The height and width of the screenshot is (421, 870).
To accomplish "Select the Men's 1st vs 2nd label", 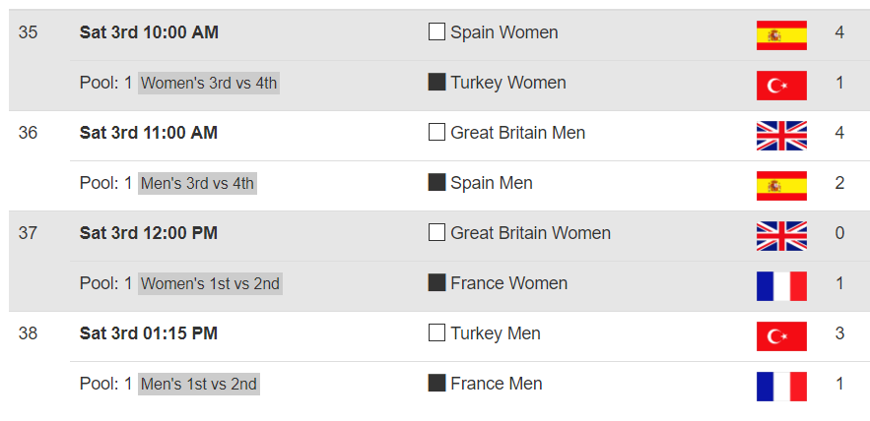I will 198,385.
